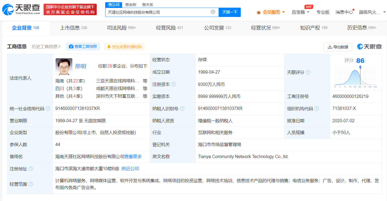Open 附近公司 next to the registered address
The height and width of the screenshot is (201, 387).
coord(131,169)
